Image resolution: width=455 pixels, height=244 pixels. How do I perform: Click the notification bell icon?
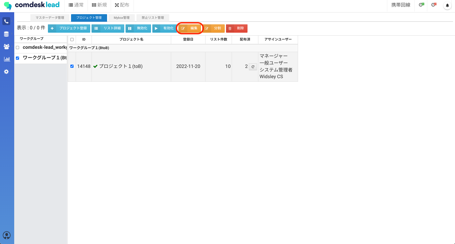click(x=447, y=5)
